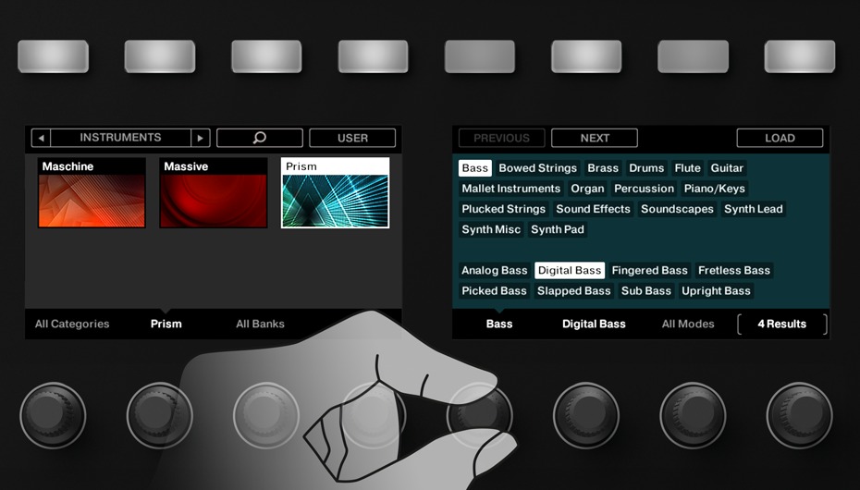This screenshot has height=490, width=860.
Task: Toggle the Bass type tag
Action: pos(474,168)
